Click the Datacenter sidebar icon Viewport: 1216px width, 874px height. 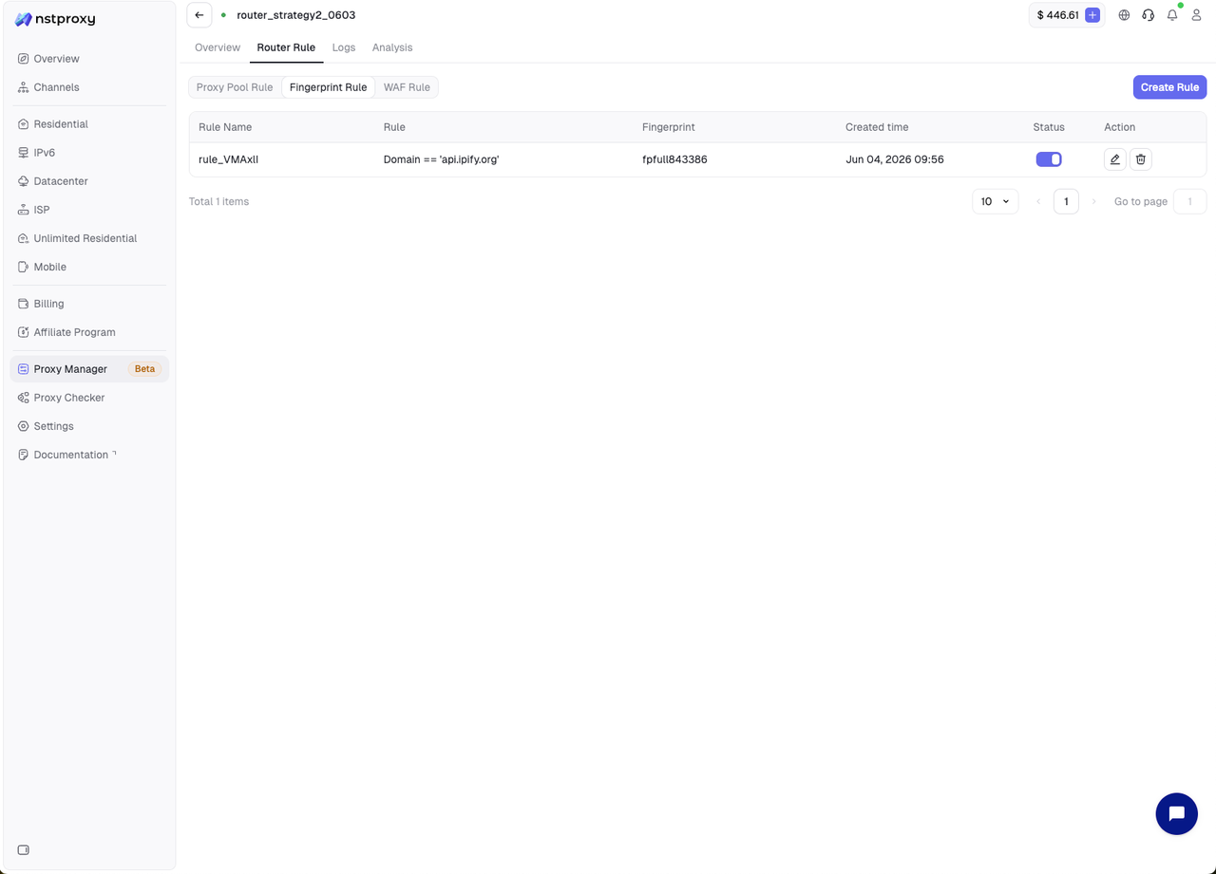point(24,181)
